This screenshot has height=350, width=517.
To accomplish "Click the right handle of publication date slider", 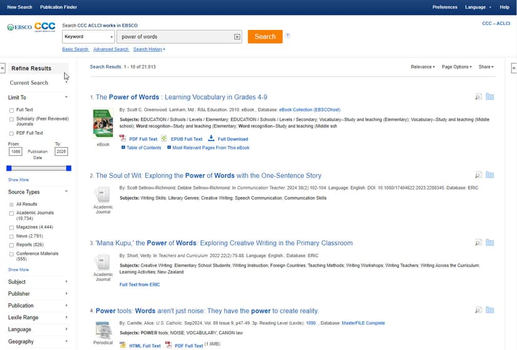I will click(69, 168).
